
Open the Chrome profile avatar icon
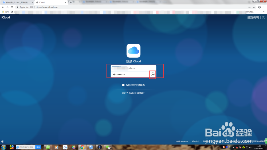pyautogui.click(x=259, y=7)
